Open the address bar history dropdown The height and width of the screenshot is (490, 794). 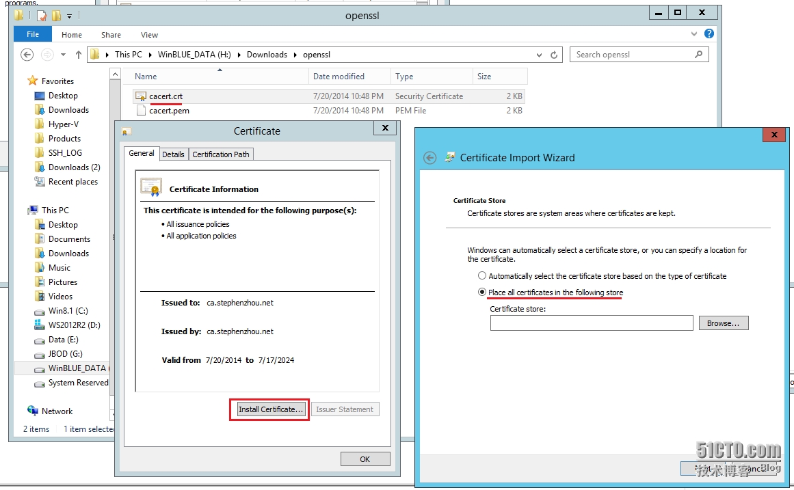point(540,55)
